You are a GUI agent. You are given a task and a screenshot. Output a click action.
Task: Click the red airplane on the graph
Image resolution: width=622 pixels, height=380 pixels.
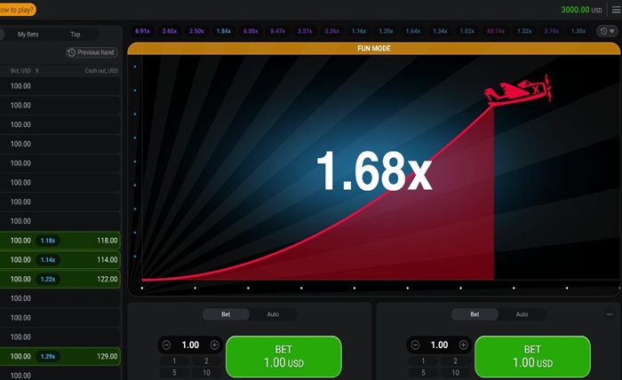click(x=517, y=90)
